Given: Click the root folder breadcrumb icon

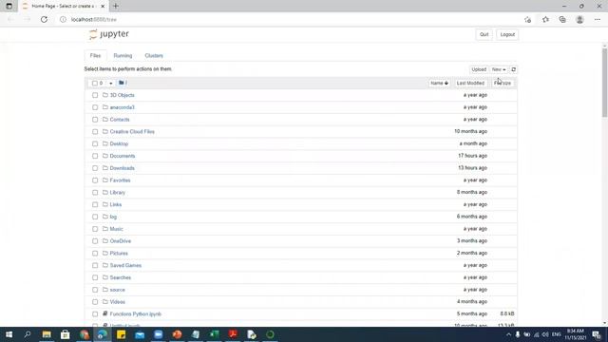Looking at the screenshot, I should (122, 83).
